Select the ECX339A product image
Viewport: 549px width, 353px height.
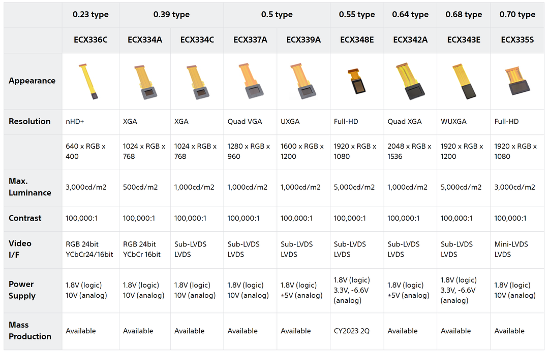pos(303,82)
